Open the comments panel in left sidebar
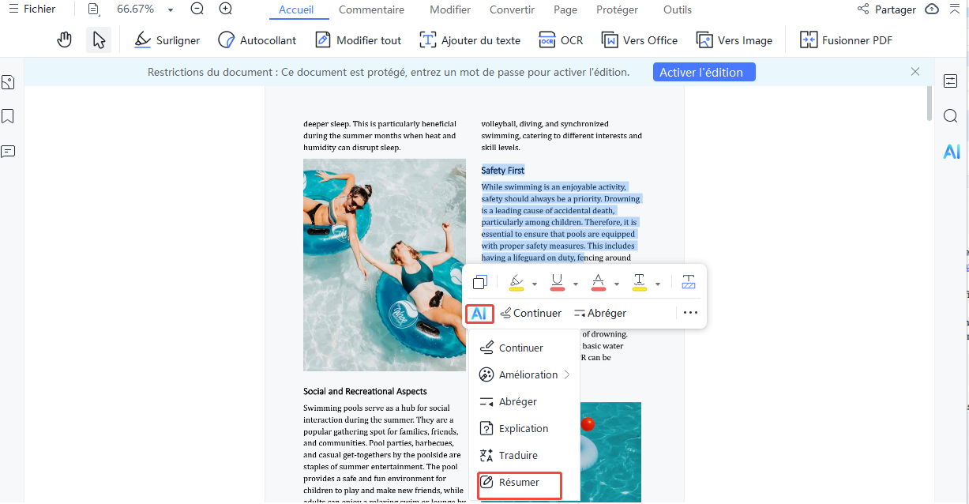969x504 pixels. (8, 151)
